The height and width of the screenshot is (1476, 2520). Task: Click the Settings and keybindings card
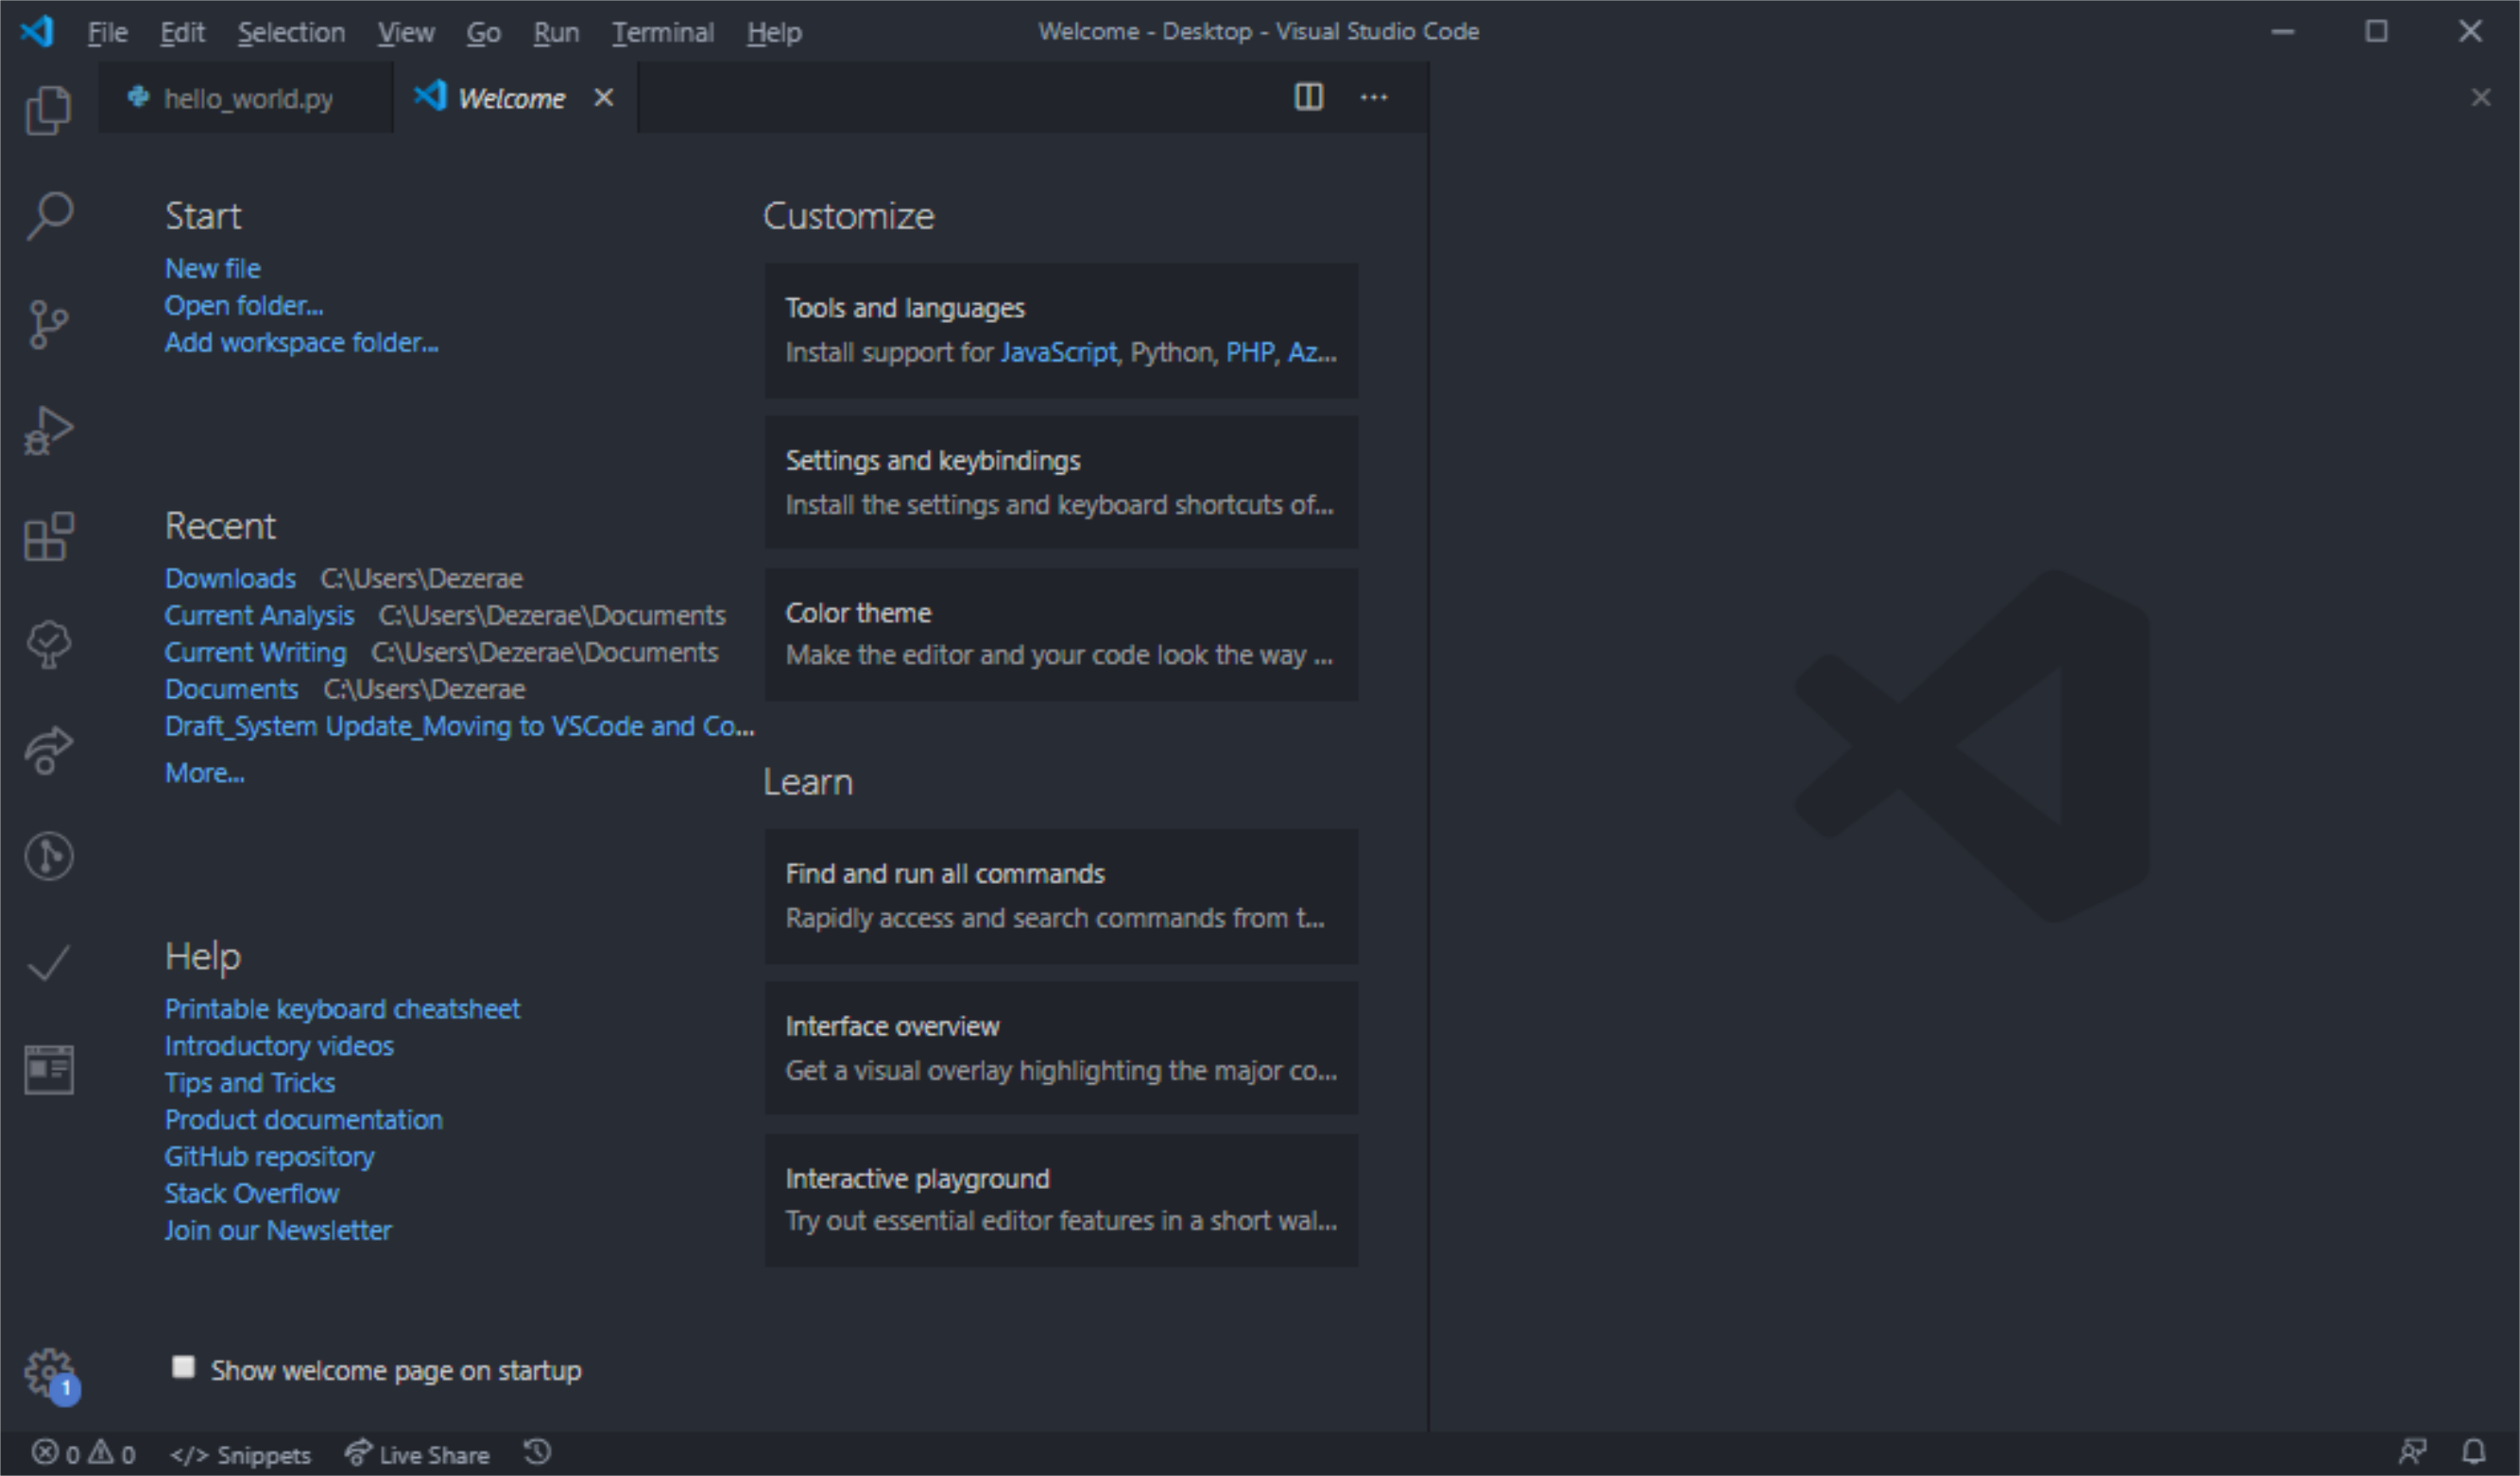[1061, 483]
